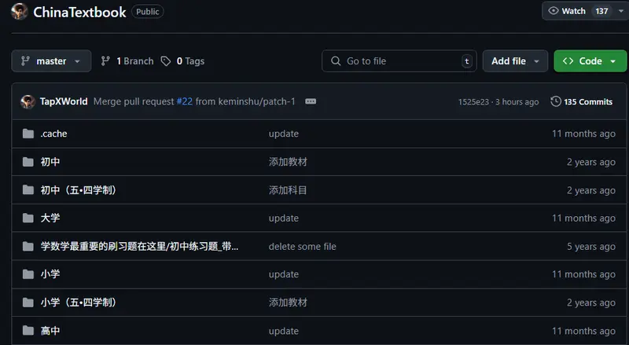Click the TapXWorld avatar beside the repository title

click(19, 12)
